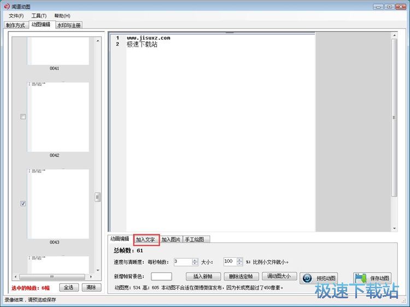Click the 预览动图 button
Screen dimensions: 410x307
coord(319,278)
